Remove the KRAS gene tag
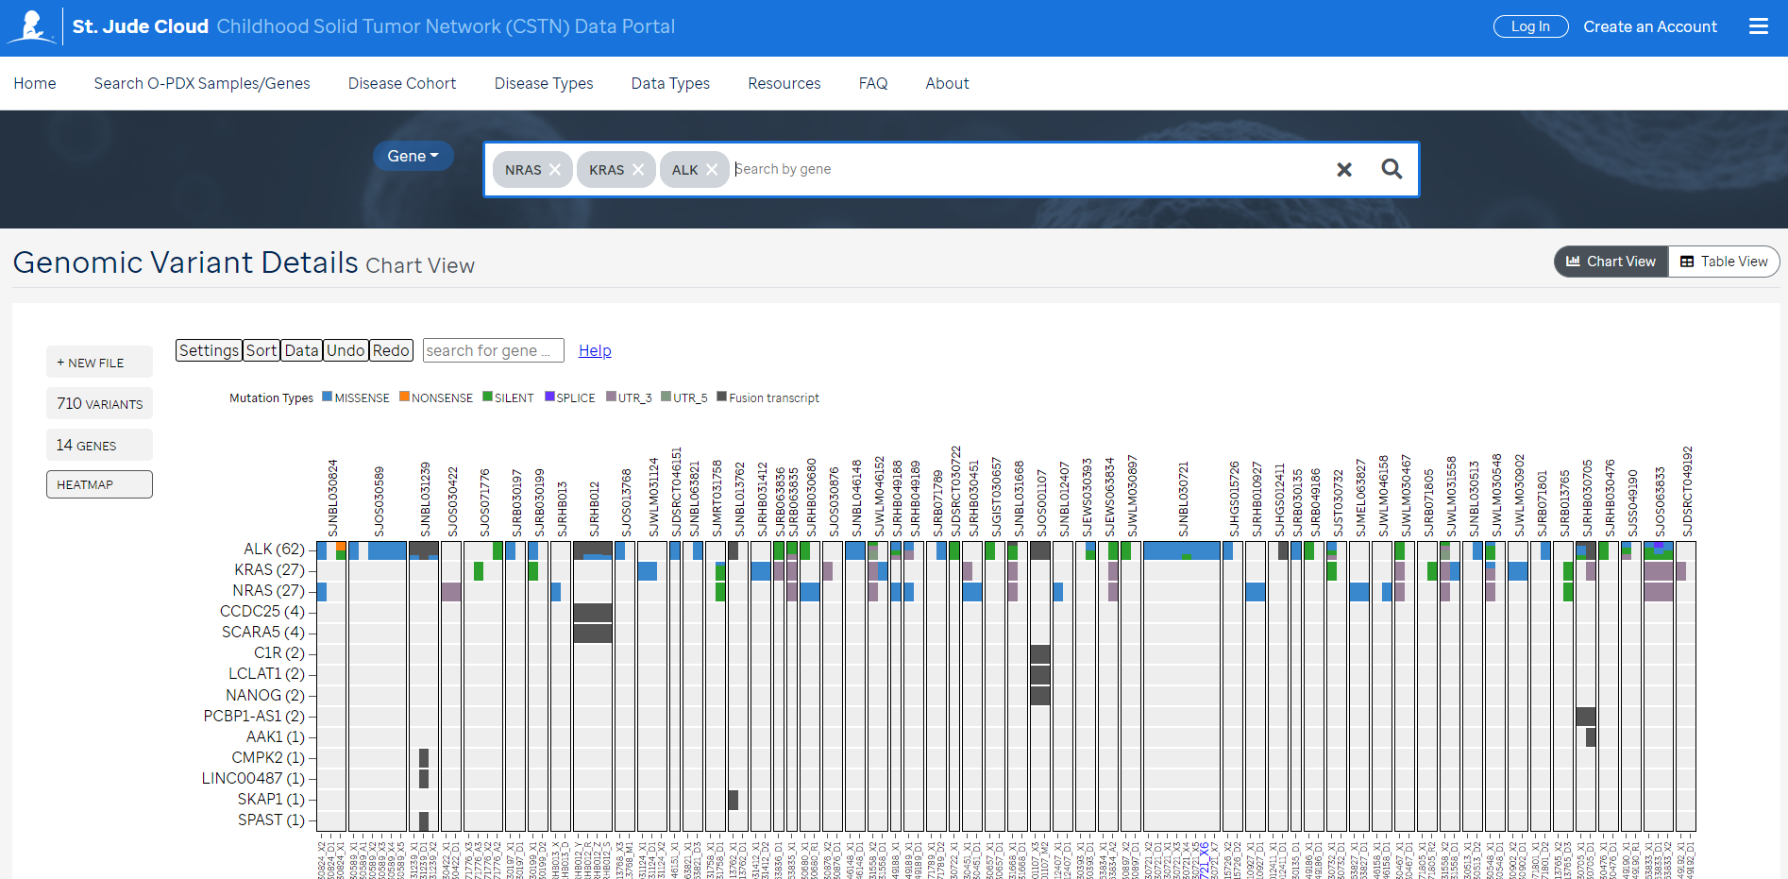The height and width of the screenshot is (879, 1788). (638, 170)
